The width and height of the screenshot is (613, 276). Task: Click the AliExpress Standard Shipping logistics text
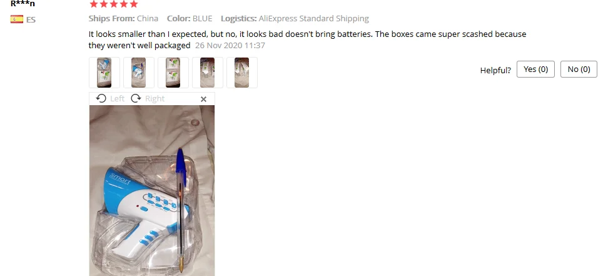[x=313, y=18]
